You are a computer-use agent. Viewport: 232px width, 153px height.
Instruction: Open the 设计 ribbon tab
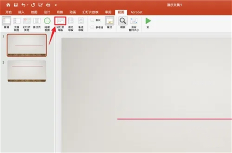[x=47, y=12]
